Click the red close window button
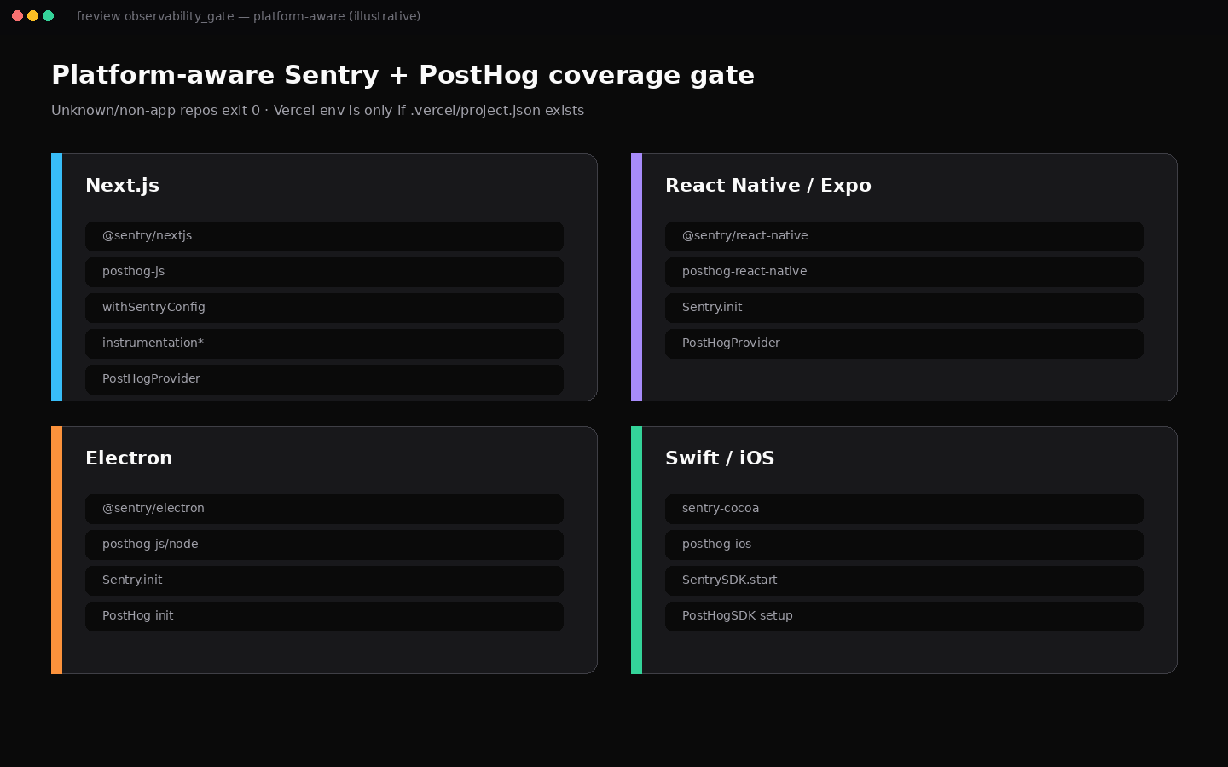Screen dimensions: 1228x767 (x=17, y=16)
